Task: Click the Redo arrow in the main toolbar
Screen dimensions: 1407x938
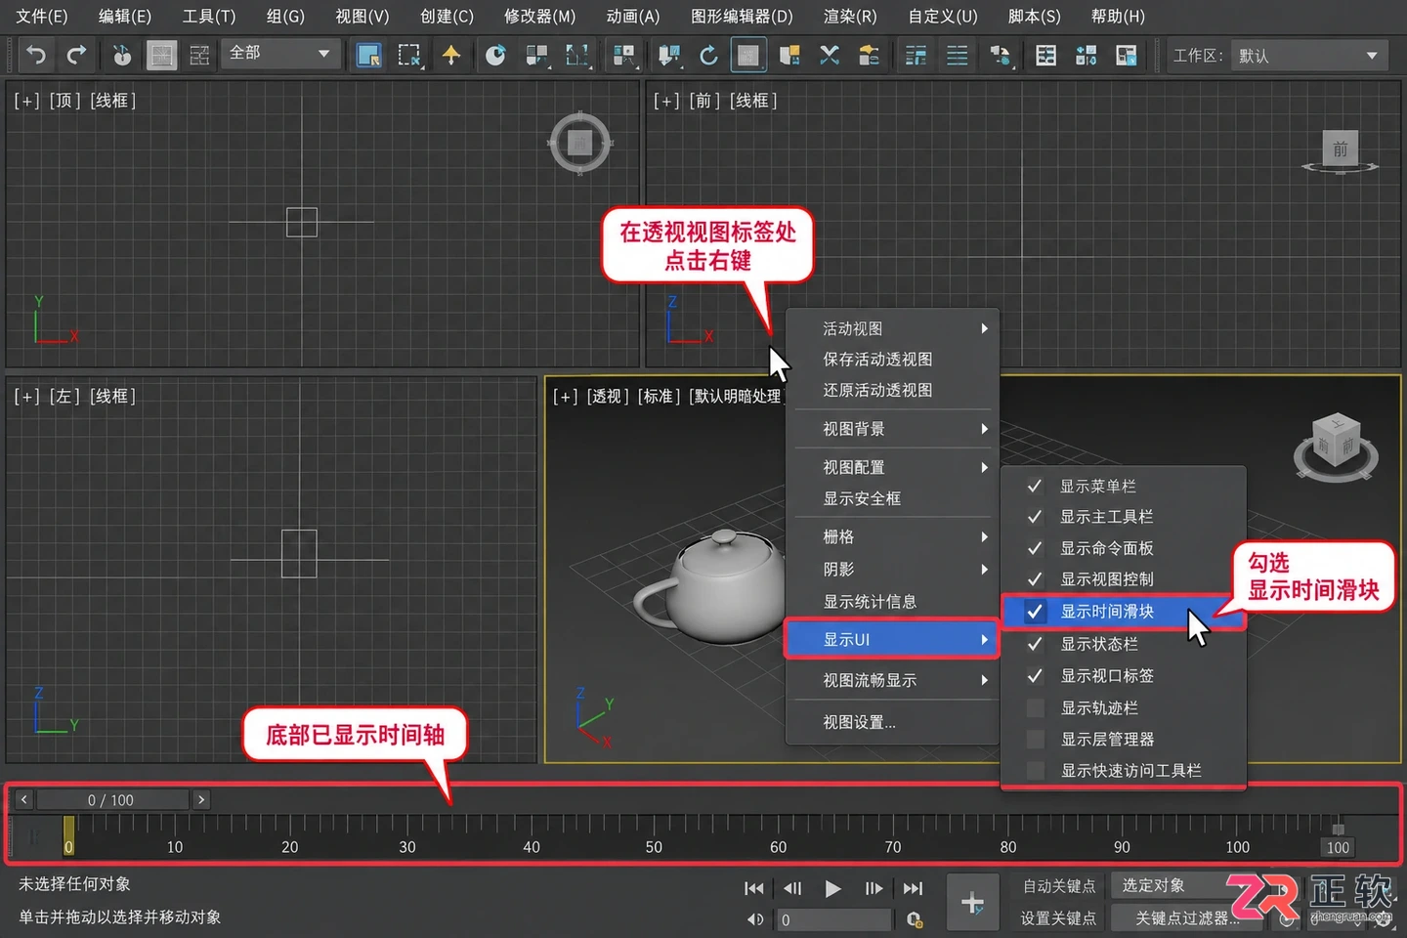Action: pyautogui.click(x=77, y=55)
